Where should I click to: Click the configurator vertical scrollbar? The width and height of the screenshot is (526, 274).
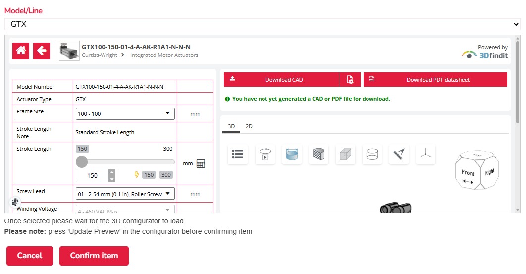tap(518, 82)
